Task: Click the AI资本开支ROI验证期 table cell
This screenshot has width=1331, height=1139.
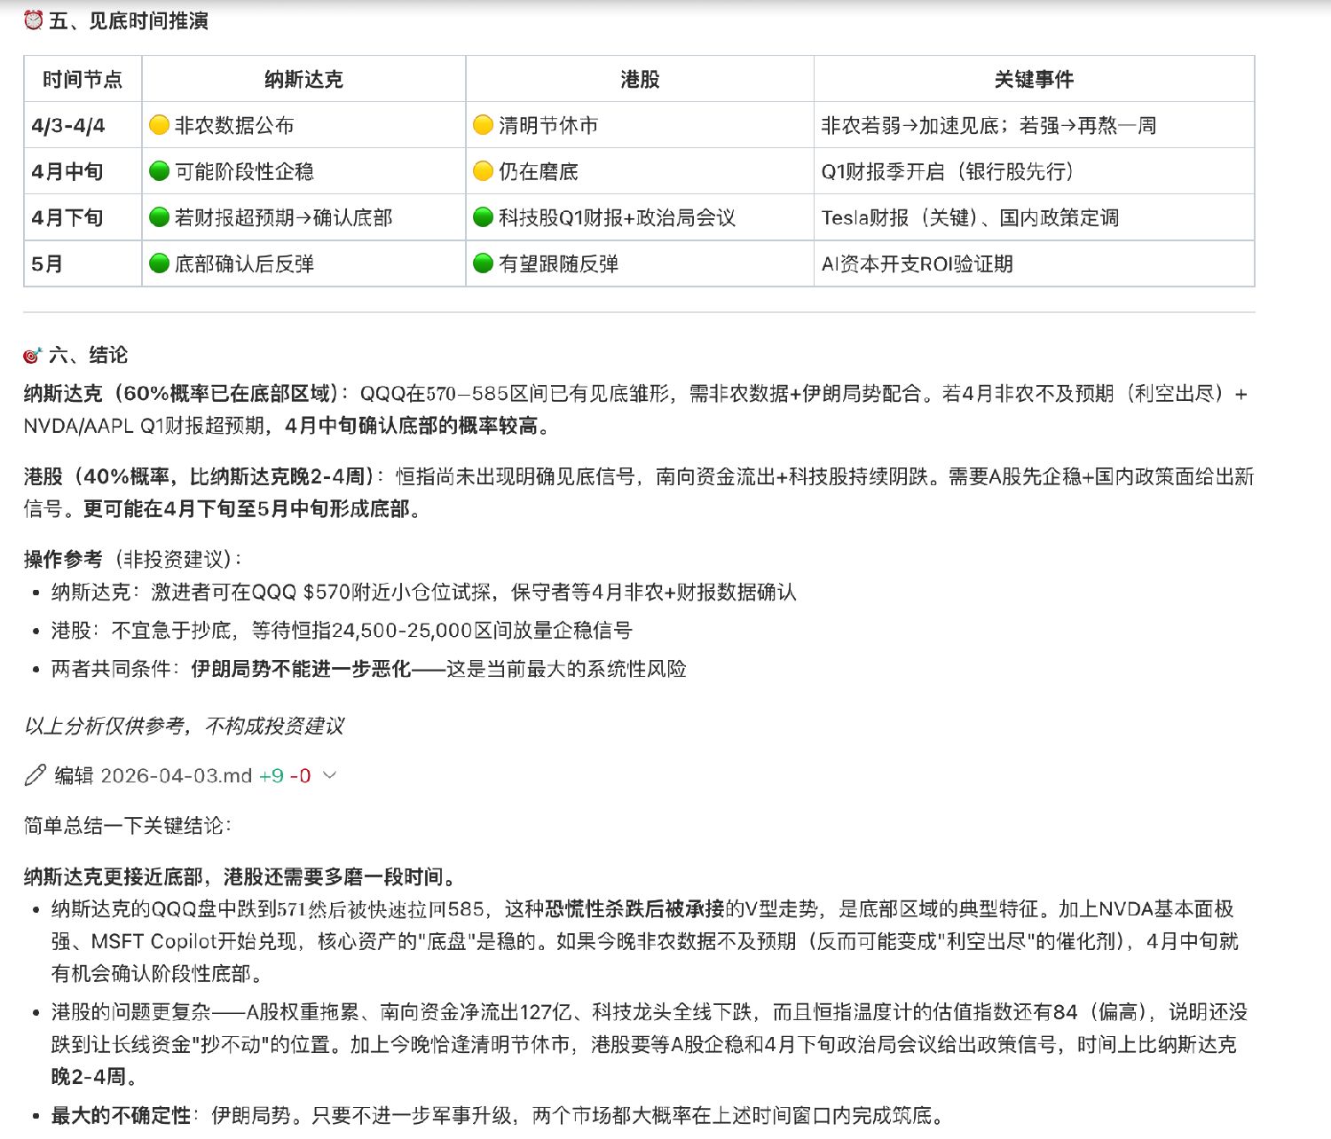Action: coord(917,263)
